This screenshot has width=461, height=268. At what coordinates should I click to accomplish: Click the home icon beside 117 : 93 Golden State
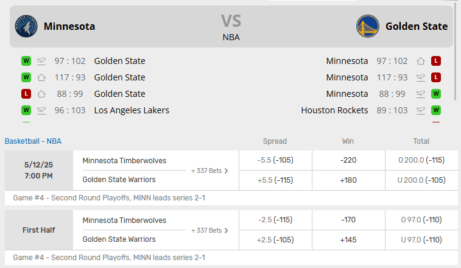41,77
